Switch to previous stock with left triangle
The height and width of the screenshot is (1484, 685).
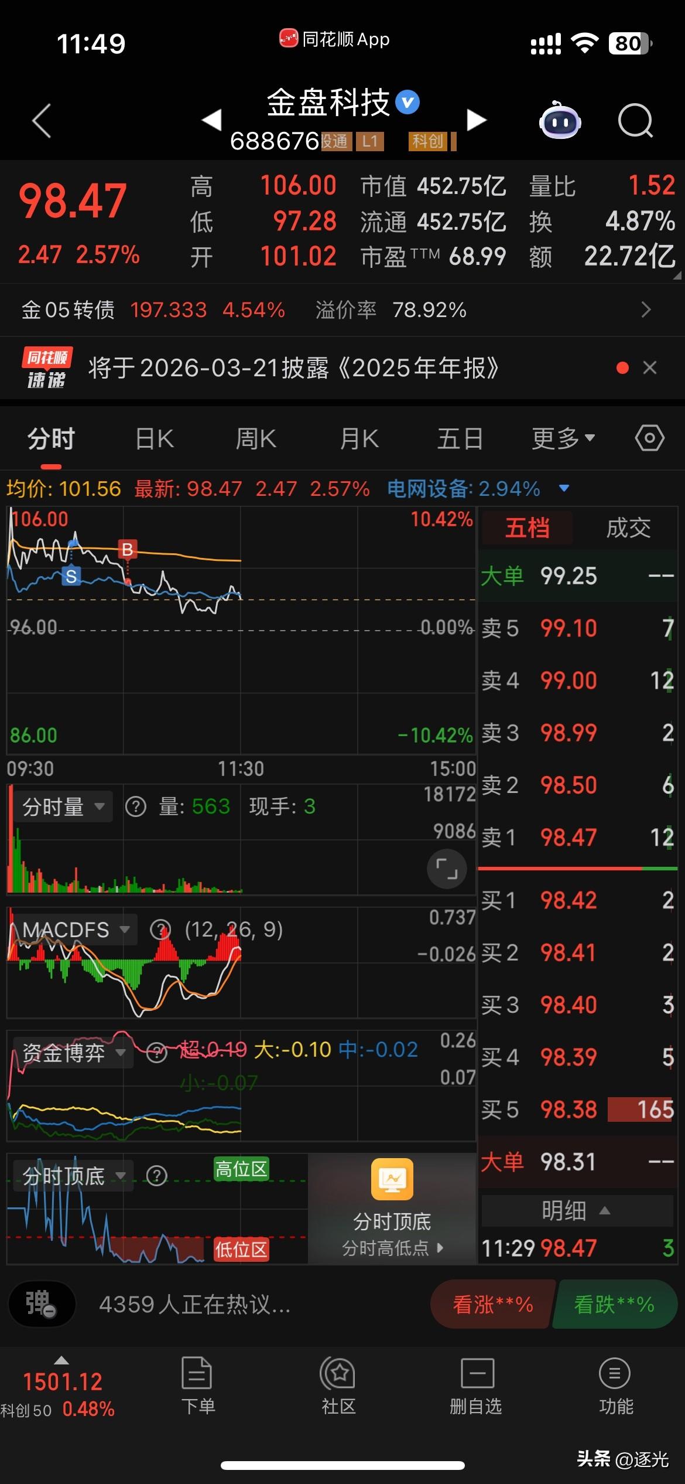(211, 120)
